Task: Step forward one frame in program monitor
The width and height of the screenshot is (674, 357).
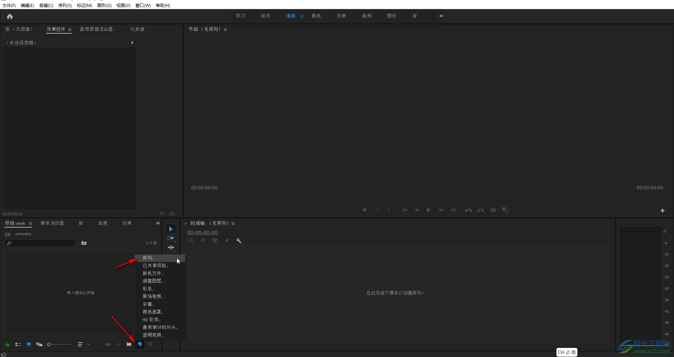Action: click(441, 210)
